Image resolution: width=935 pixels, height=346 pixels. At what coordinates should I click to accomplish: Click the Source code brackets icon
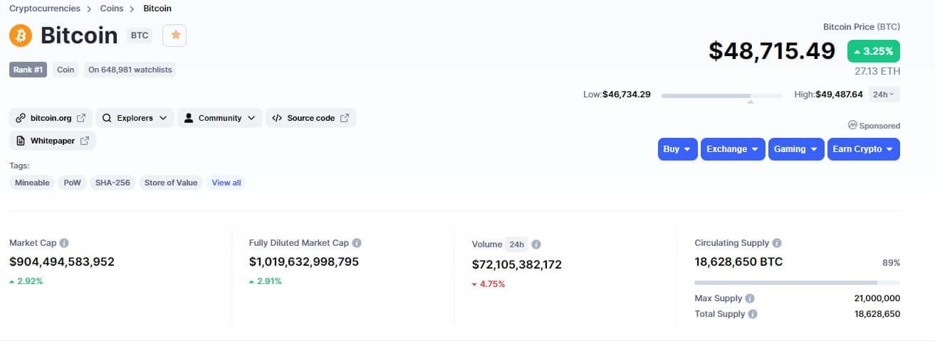pos(277,118)
